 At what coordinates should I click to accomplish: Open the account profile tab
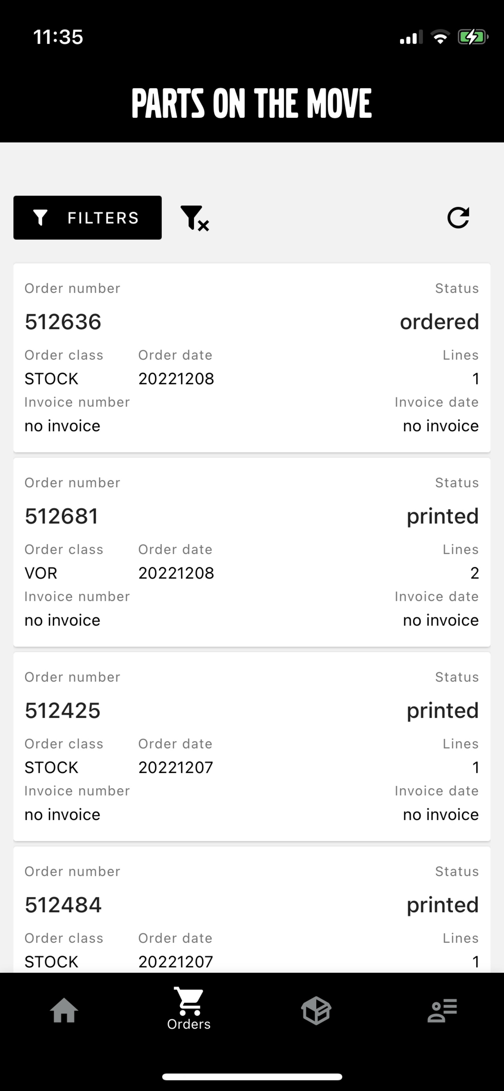(442, 1010)
